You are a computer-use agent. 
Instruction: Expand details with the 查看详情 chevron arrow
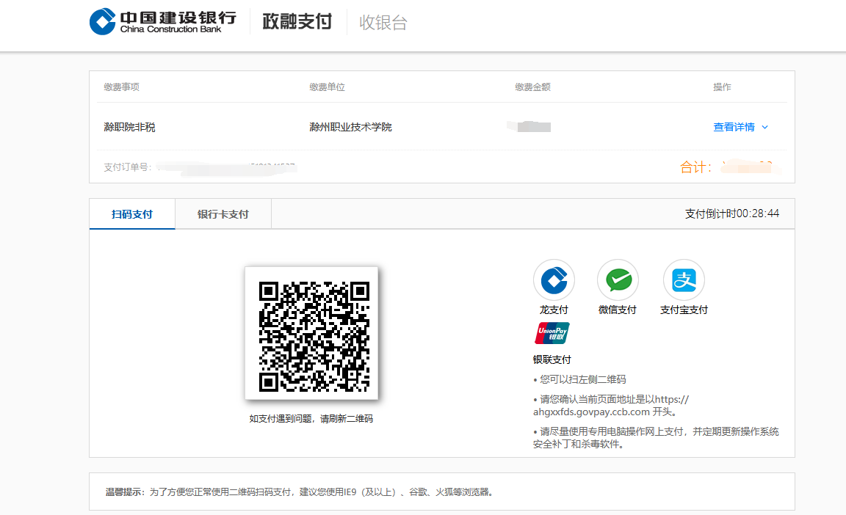click(x=764, y=128)
